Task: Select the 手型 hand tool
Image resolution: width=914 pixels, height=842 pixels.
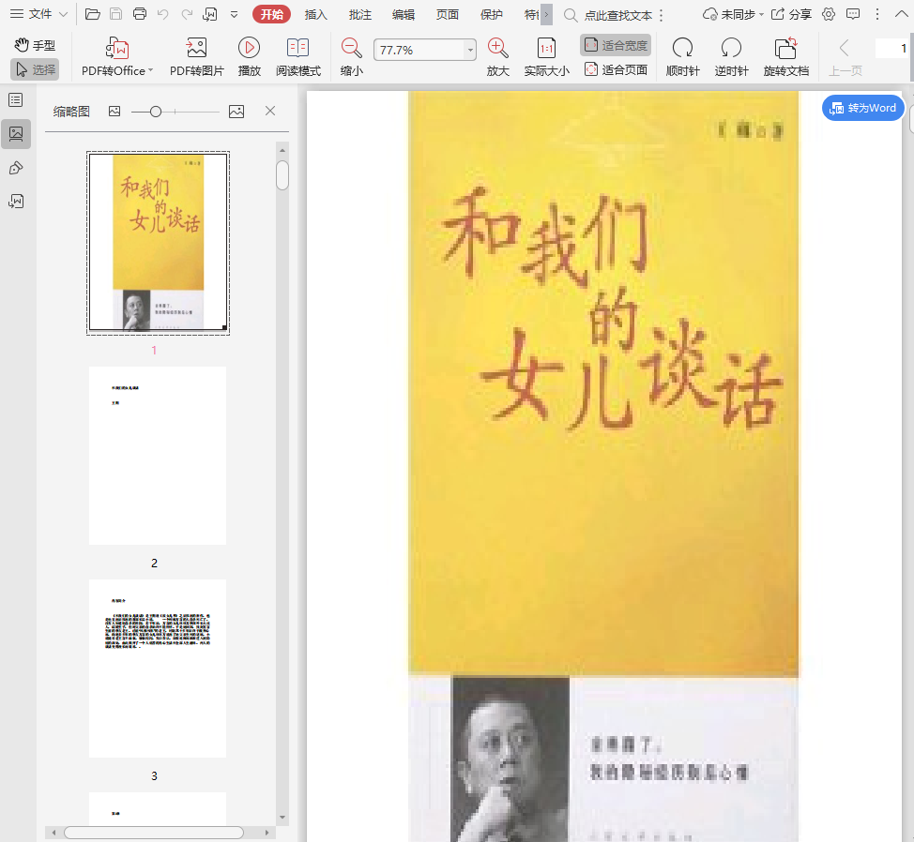Action: click(35, 45)
